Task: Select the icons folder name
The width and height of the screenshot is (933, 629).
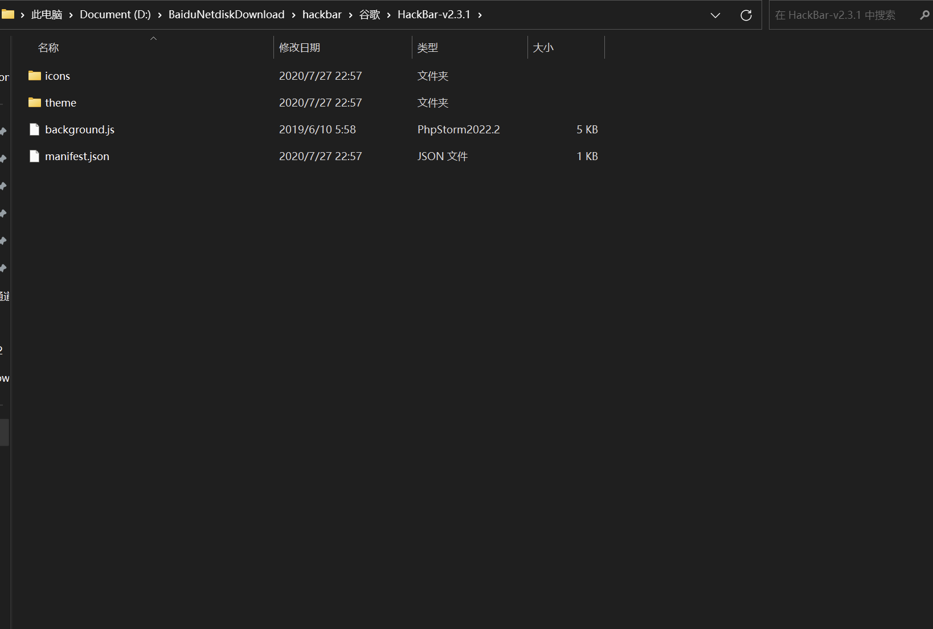Action: (x=58, y=76)
